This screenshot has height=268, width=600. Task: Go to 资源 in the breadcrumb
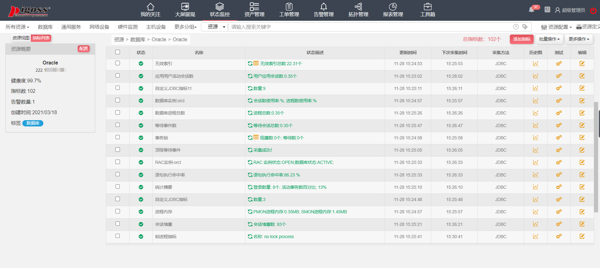[119, 39]
